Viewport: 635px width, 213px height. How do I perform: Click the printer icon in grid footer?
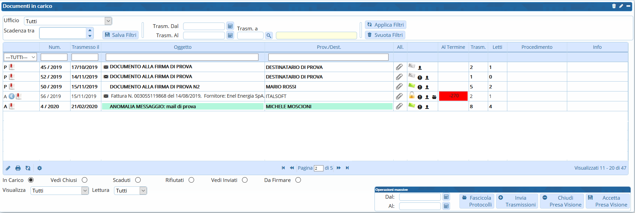point(18,168)
